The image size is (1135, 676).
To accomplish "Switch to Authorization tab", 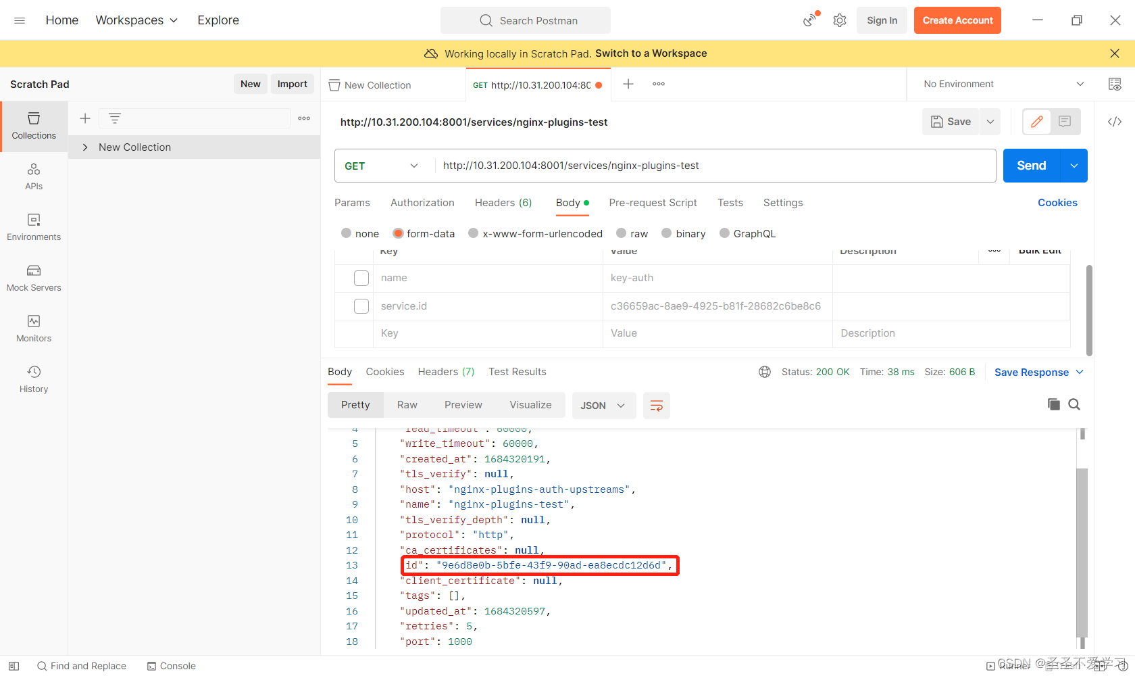I will coord(422,203).
